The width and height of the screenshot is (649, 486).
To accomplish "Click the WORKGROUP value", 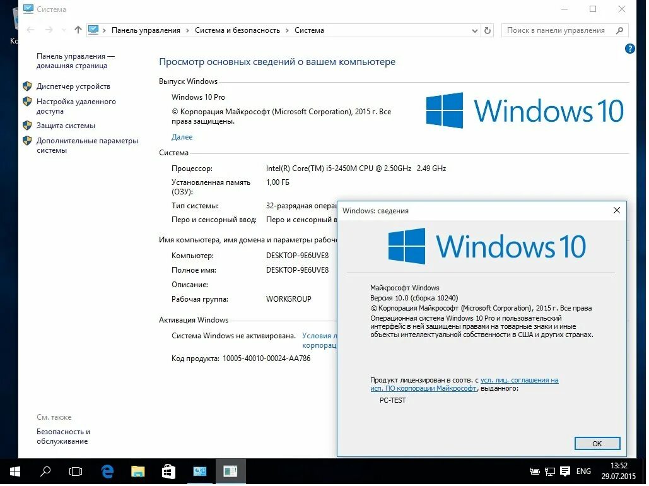I will pyautogui.click(x=288, y=299).
